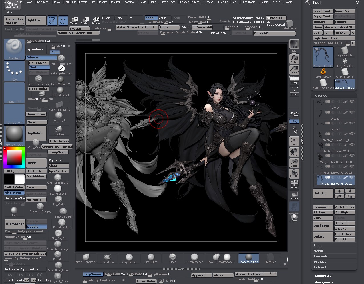Select the Standard brush thumbnail
Viewport: 364px width, 284px height.
pos(14,49)
